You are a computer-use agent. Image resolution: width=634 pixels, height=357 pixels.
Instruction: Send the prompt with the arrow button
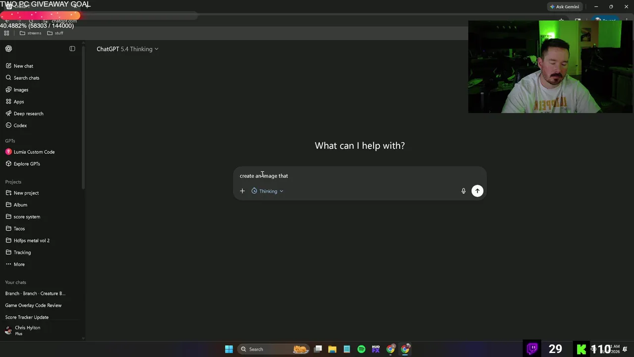point(477,191)
